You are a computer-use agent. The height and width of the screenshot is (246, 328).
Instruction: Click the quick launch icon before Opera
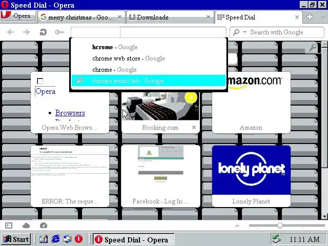tap(67, 239)
